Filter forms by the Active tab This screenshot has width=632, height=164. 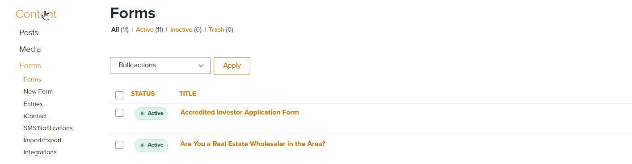[x=144, y=30]
